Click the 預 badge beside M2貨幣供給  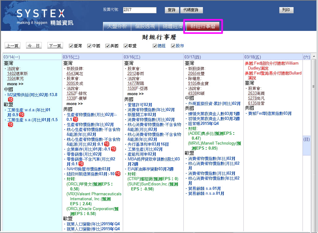11,100
